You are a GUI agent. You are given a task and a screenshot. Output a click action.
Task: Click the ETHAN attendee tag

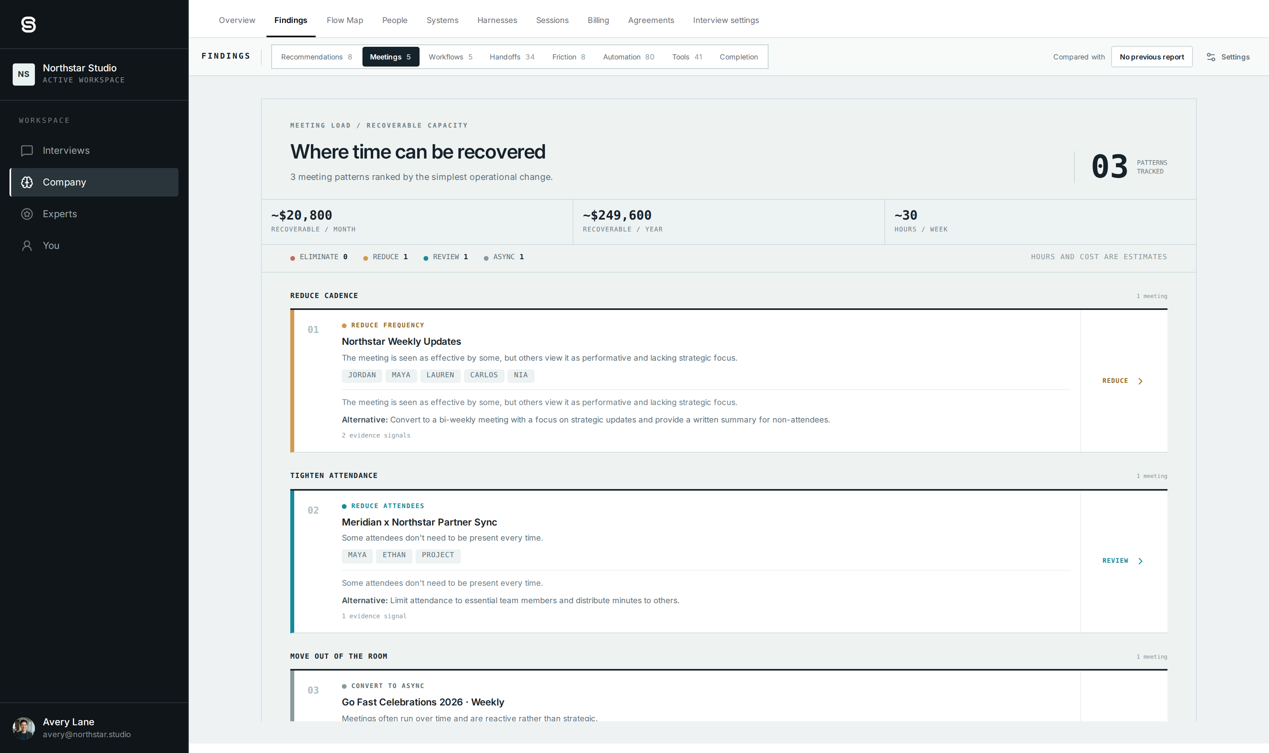(394, 555)
